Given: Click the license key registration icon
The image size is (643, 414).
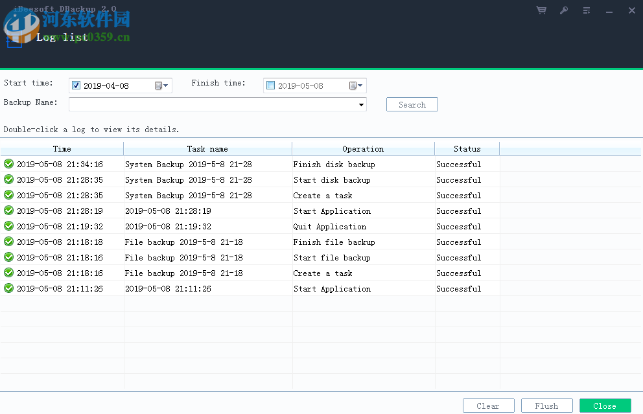Looking at the screenshot, I should [x=564, y=10].
